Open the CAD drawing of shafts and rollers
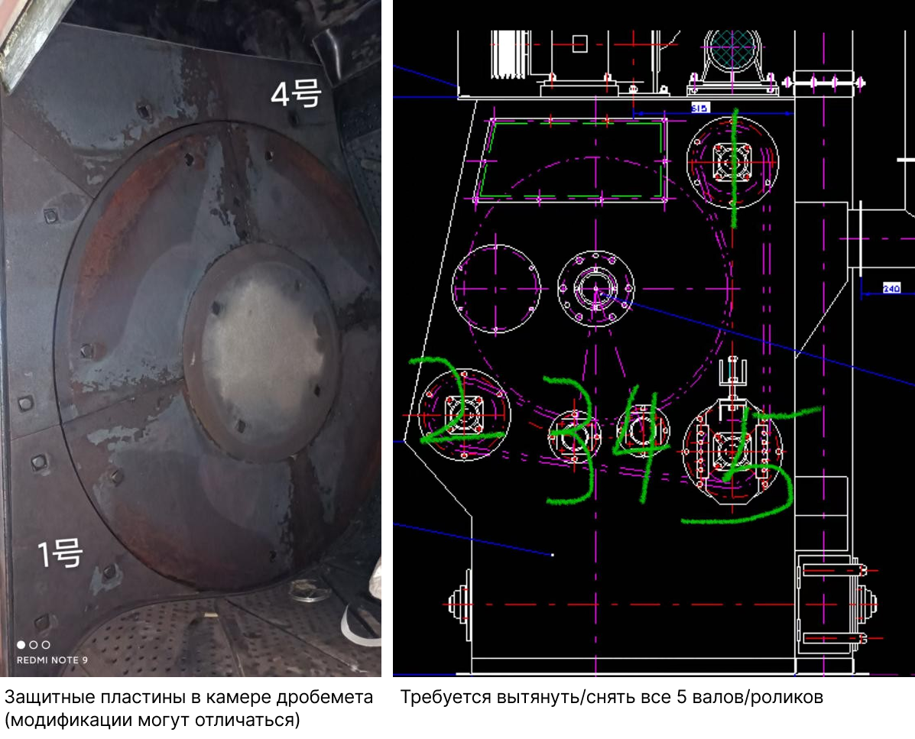Screen dimensions: 915x739 (654, 339)
